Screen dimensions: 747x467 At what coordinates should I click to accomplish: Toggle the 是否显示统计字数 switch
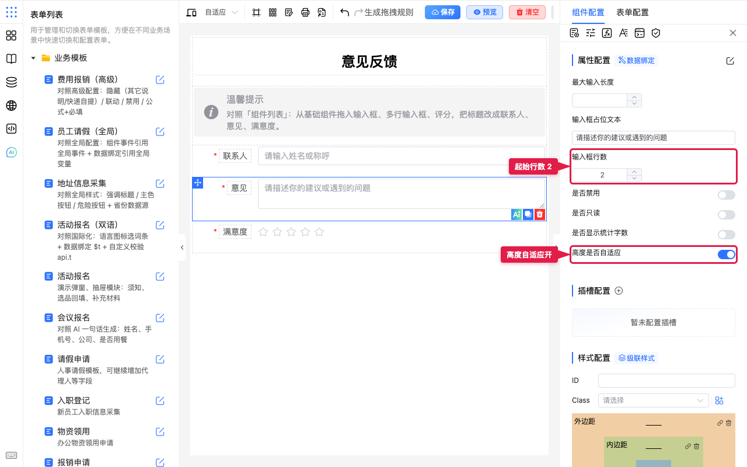coord(727,235)
